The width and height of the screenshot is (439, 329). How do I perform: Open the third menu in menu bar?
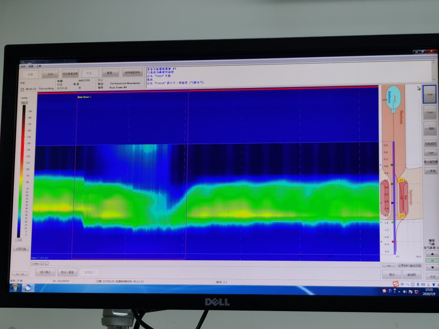(x=39, y=66)
